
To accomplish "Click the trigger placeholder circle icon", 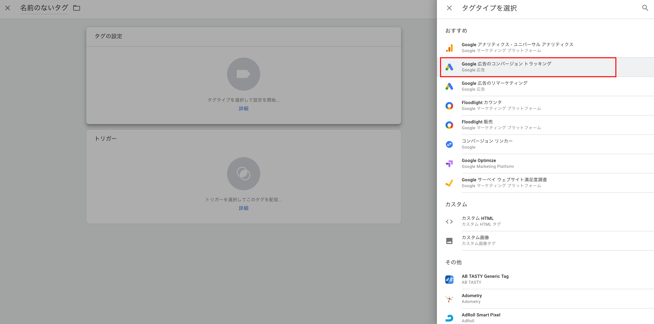I will (x=243, y=174).
